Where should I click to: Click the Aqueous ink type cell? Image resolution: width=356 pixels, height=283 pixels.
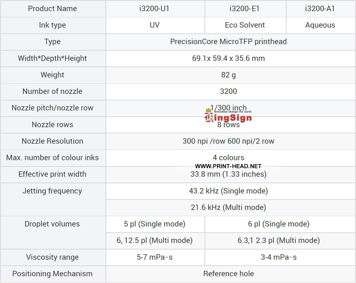tap(320, 25)
